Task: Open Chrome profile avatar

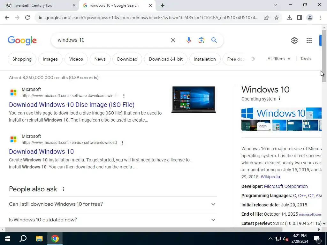Action: (x=310, y=18)
